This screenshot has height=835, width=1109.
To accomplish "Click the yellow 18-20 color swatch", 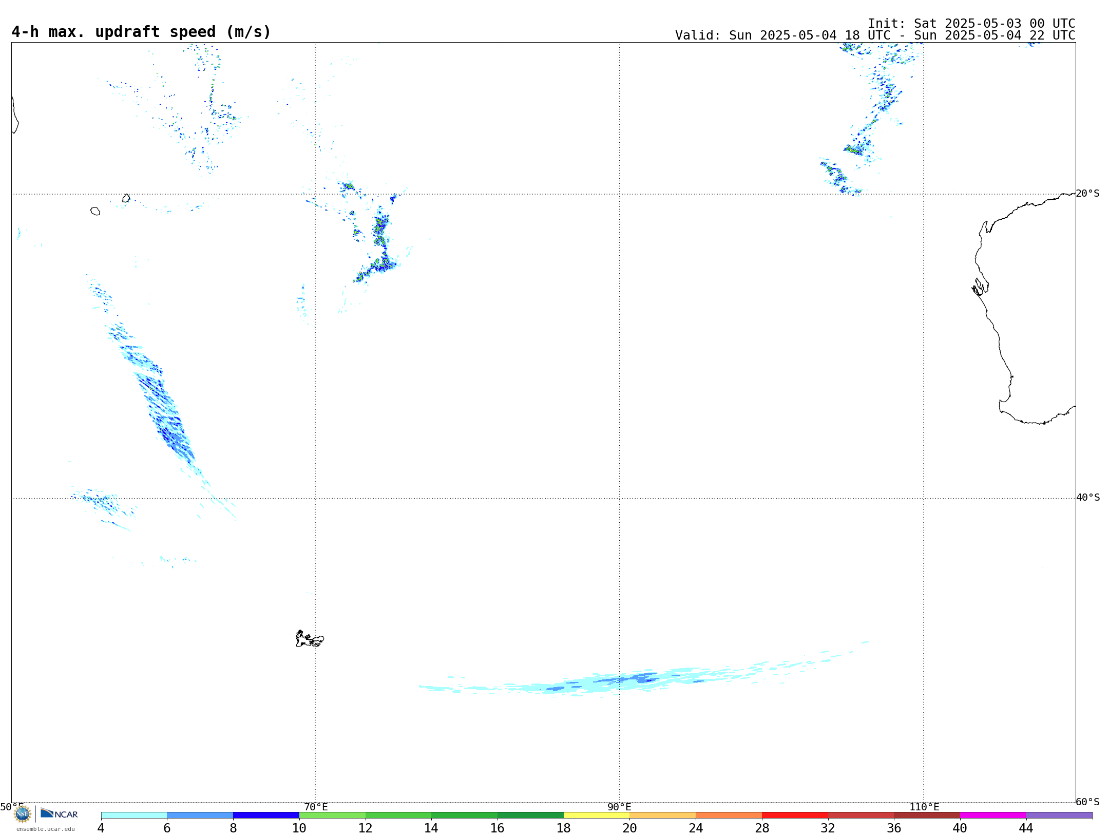I will 597,815.
